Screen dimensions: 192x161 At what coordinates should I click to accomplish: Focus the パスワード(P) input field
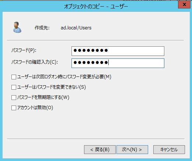coord(118,51)
